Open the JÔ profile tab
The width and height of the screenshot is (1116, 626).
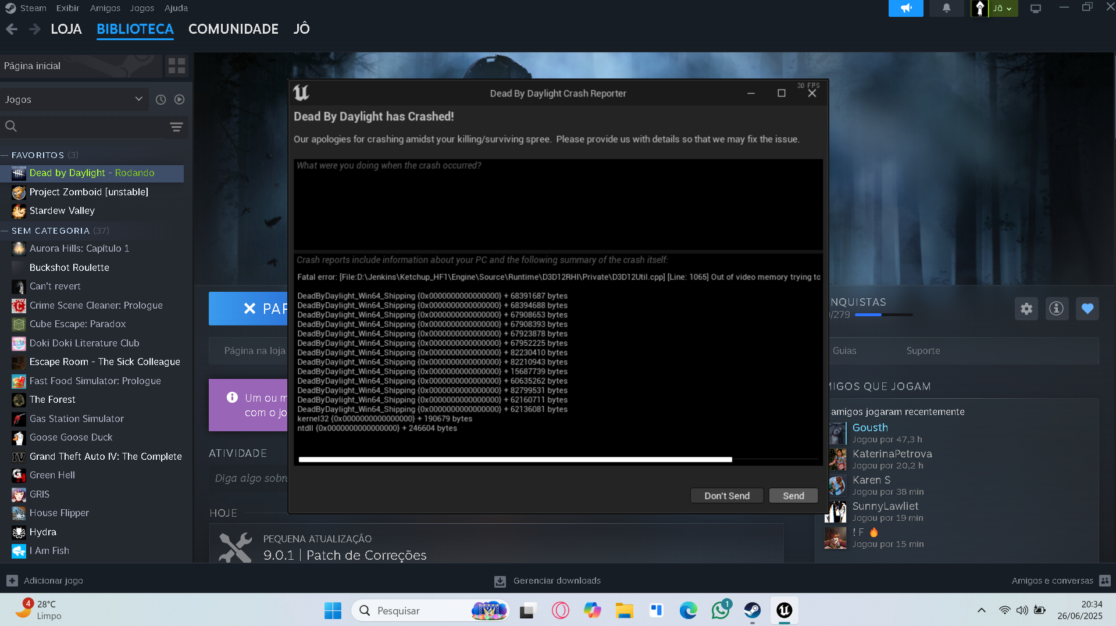[x=302, y=29]
